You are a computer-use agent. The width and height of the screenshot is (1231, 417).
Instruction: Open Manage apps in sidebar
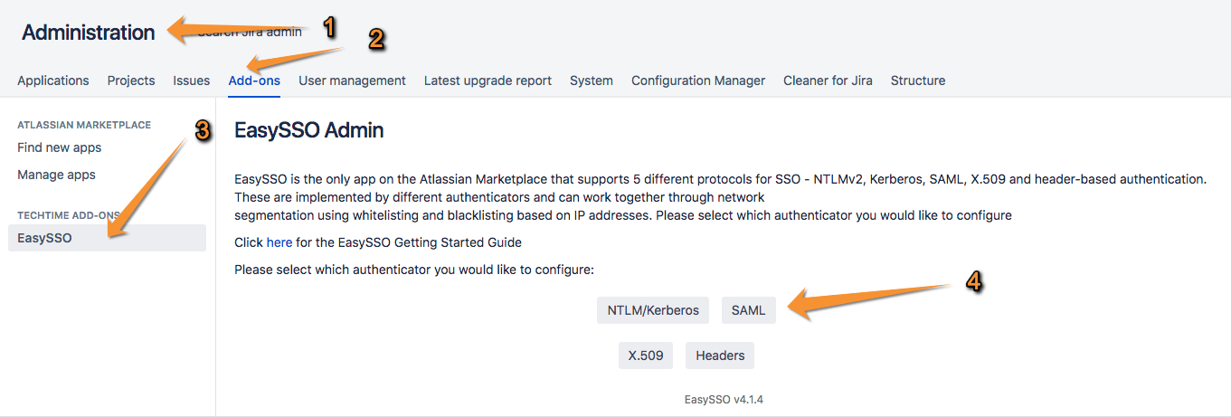coord(56,175)
